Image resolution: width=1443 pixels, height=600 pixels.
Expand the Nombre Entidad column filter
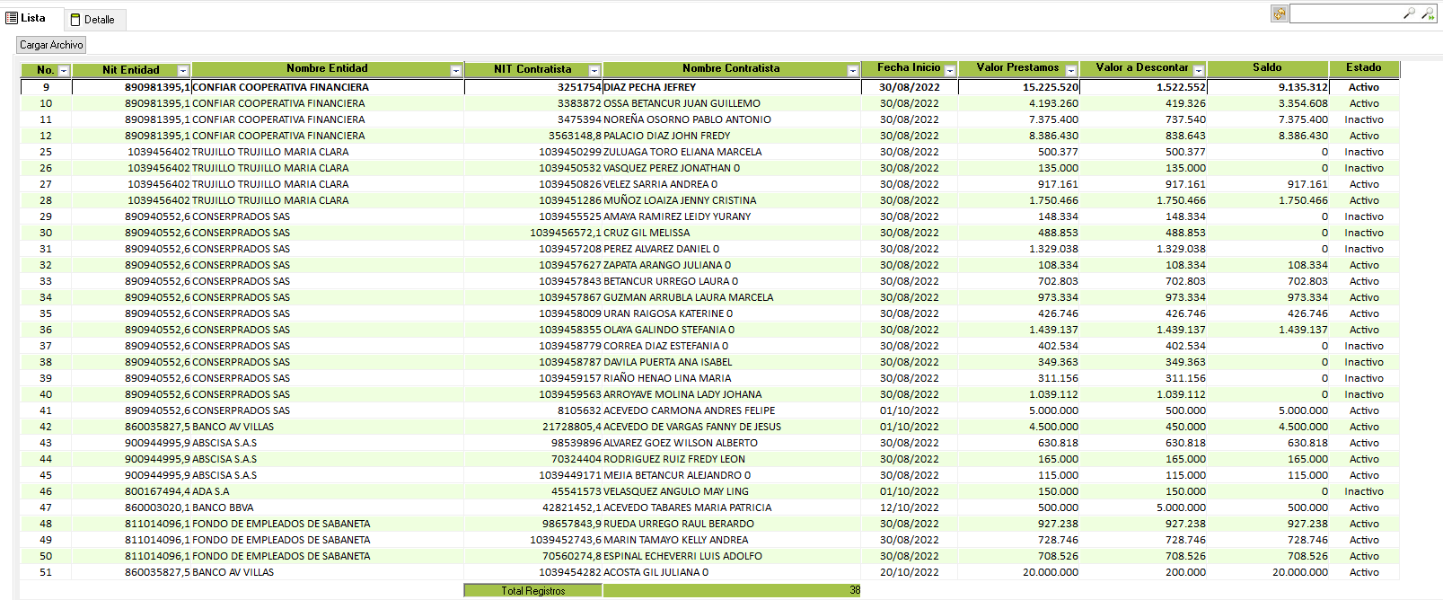[x=455, y=70]
